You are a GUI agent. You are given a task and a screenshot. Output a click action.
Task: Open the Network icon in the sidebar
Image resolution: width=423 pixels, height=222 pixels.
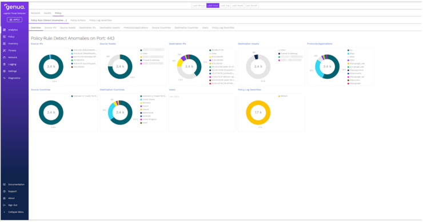[5, 58]
